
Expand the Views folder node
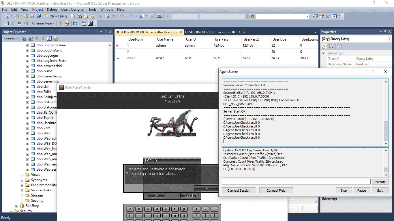pyautogui.click(x=22, y=175)
